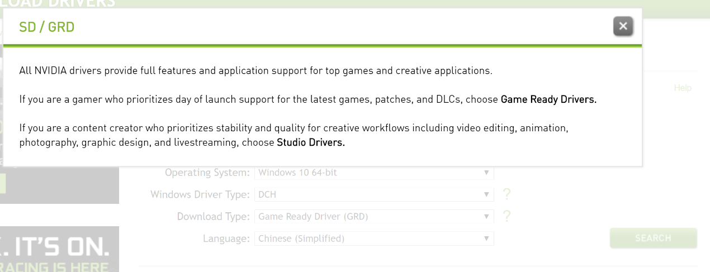Open the Download Type dropdown
Screen dimensions: 710x272
click(x=375, y=216)
